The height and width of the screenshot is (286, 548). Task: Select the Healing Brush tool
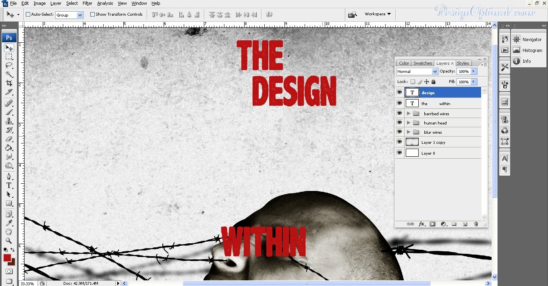(x=9, y=103)
